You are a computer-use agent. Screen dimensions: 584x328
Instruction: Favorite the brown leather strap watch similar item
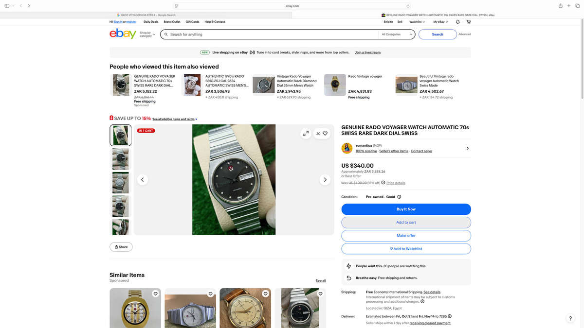[x=265, y=294]
